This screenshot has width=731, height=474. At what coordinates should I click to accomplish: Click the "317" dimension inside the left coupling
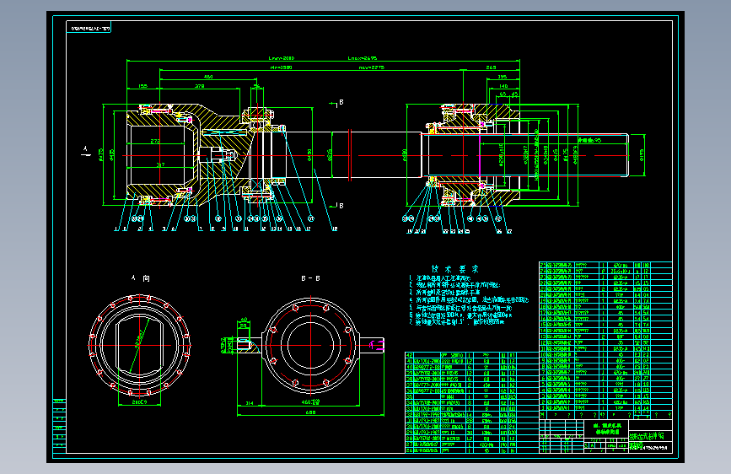point(160,164)
